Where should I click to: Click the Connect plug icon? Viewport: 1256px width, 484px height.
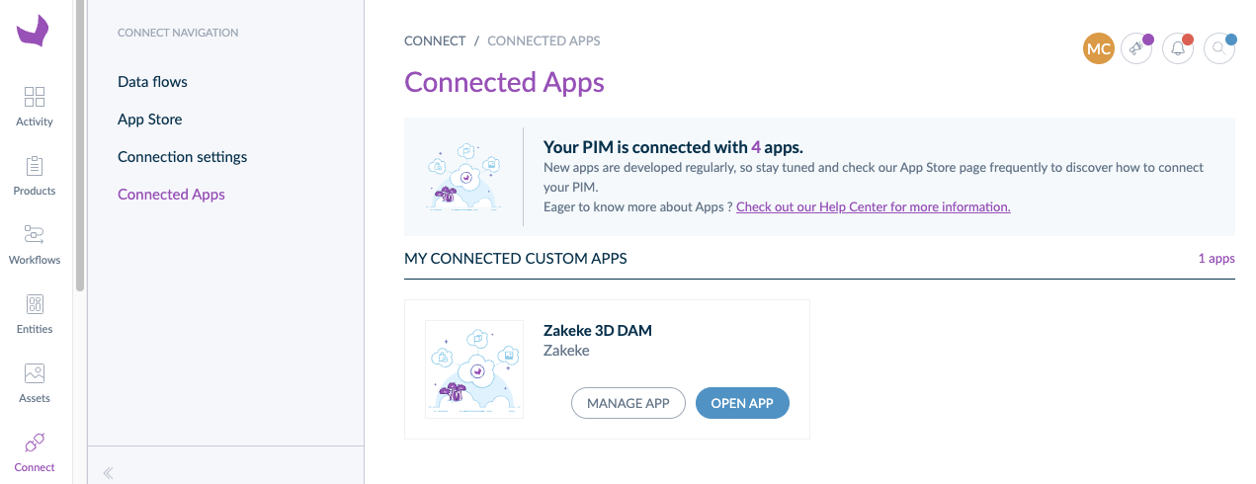(35, 441)
